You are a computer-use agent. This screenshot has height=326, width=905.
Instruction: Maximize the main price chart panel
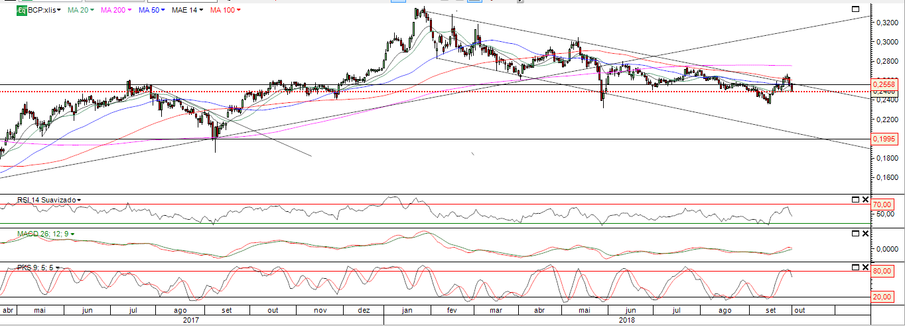tap(855, 9)
